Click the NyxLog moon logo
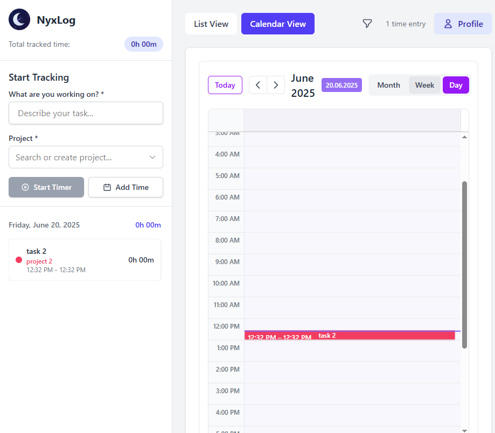Screen dimensions: 495x433 pos(19,19)
